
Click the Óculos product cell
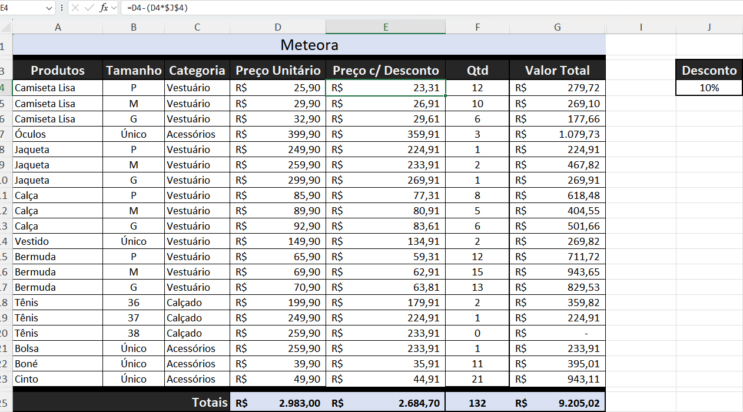click(x=58, y=134)
